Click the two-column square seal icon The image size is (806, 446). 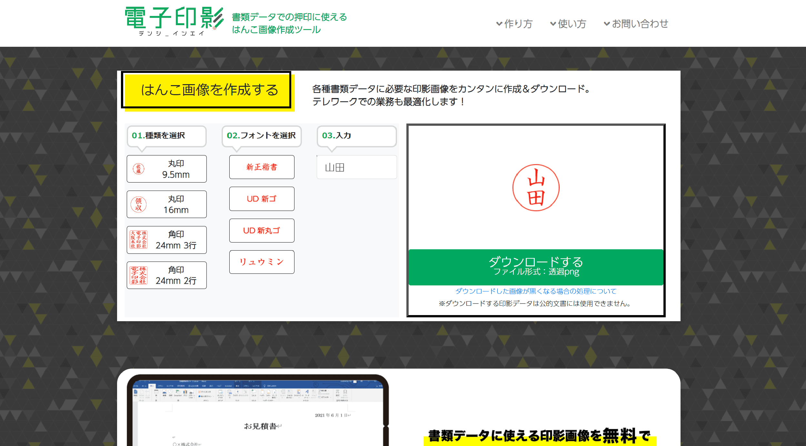(x=139, y=275)
